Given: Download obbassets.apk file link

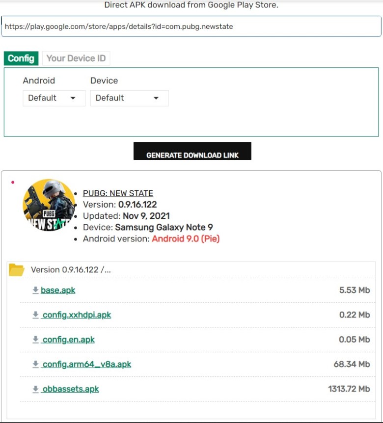Looking at the screenshot, I should [x=71, y=389].
